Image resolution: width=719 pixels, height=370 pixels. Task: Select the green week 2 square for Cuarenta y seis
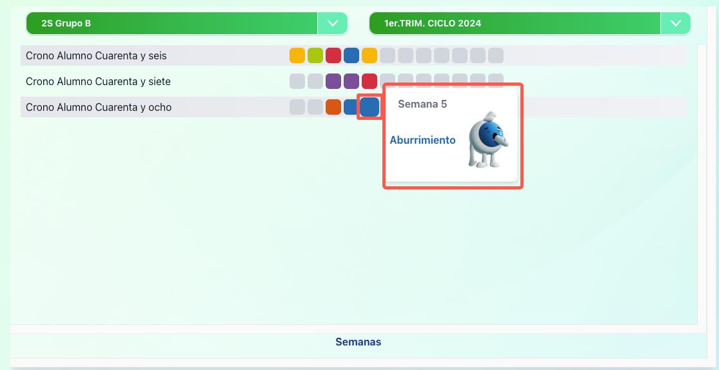pyautogui.click(x=315, y=55)
